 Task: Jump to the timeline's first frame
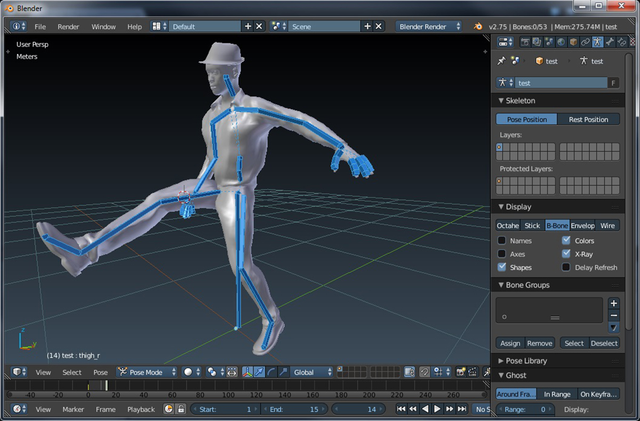[401, 409]
